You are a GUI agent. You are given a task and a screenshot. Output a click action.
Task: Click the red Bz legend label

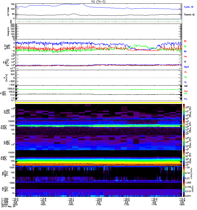click(x=185, y=41)
